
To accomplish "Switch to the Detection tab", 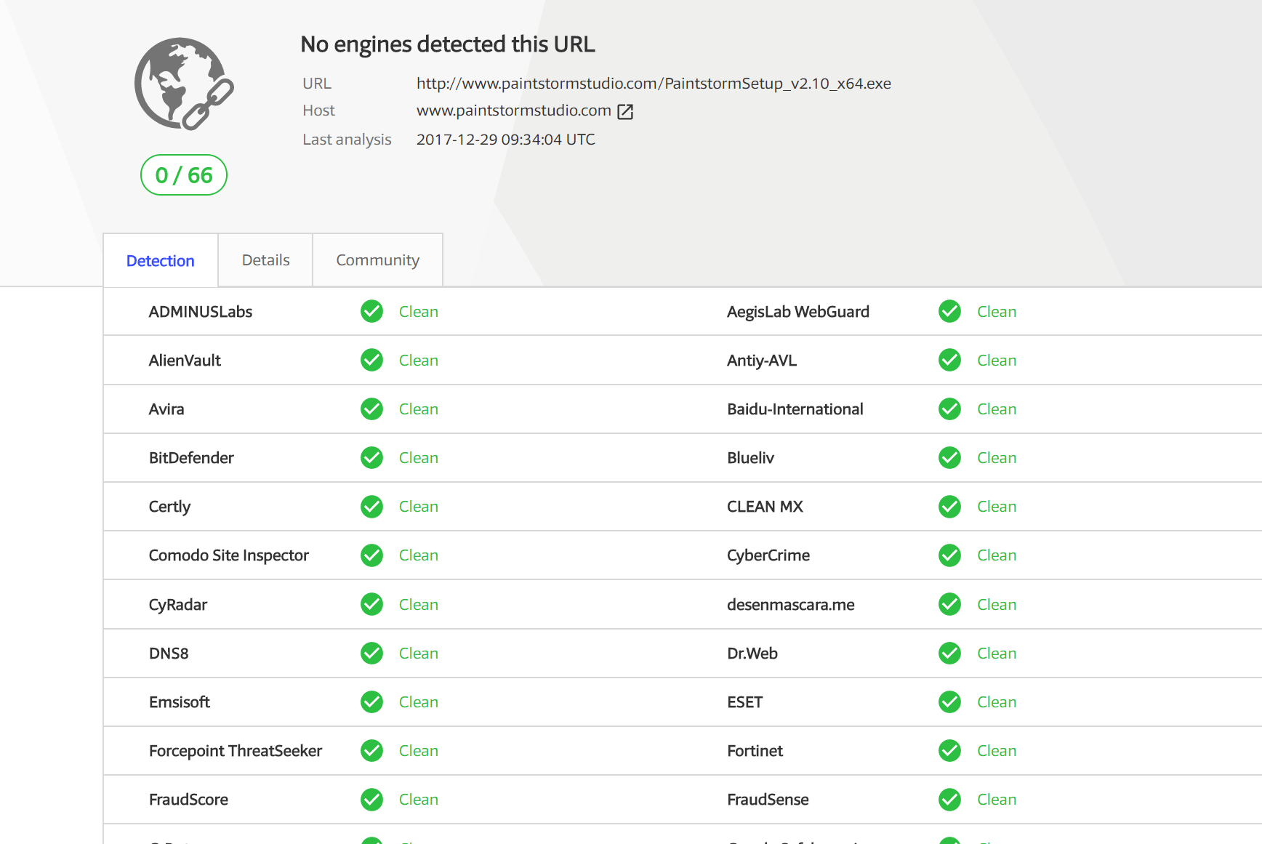I will coord(161,260).
